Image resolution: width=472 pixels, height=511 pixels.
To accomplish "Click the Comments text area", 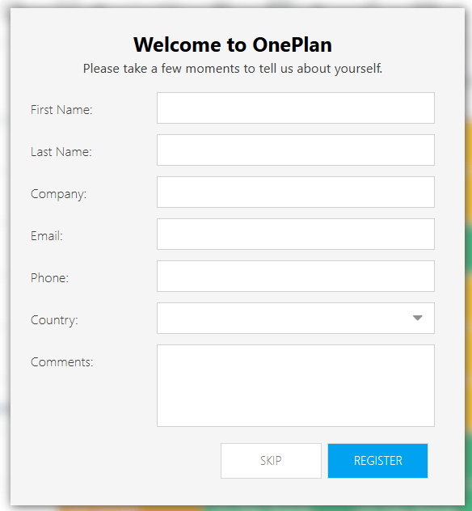I will (296, 386).
